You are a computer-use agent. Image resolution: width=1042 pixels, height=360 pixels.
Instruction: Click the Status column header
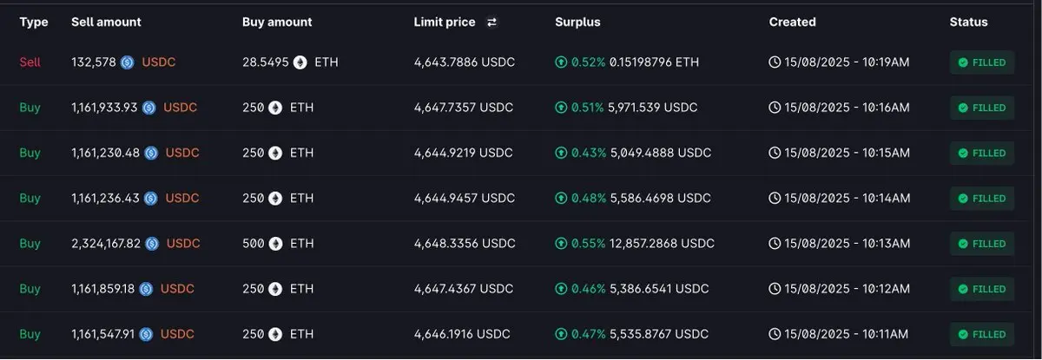[968, 23]
